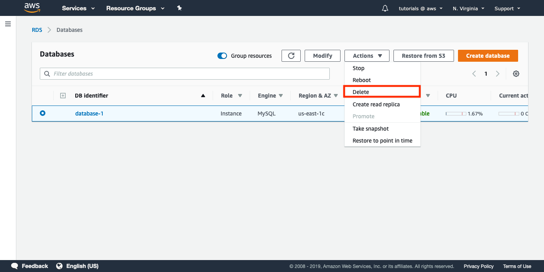Open the notifications bell
Viewport: 544px width, 272px height.
[x=385, y=8]
